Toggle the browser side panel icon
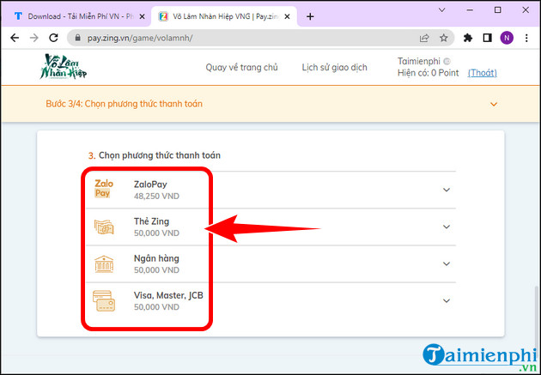 coord(487,38)
